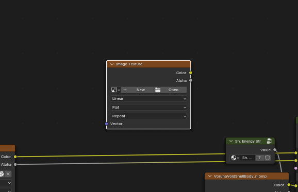The image size is (298, 192).
Task: Open the Repeat extension dropdown
Action: tap(148, 116)
